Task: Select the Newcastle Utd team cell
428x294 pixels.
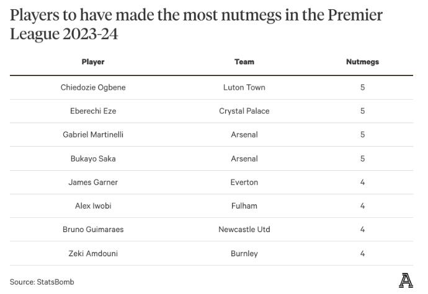Action: tap(244, 230)
